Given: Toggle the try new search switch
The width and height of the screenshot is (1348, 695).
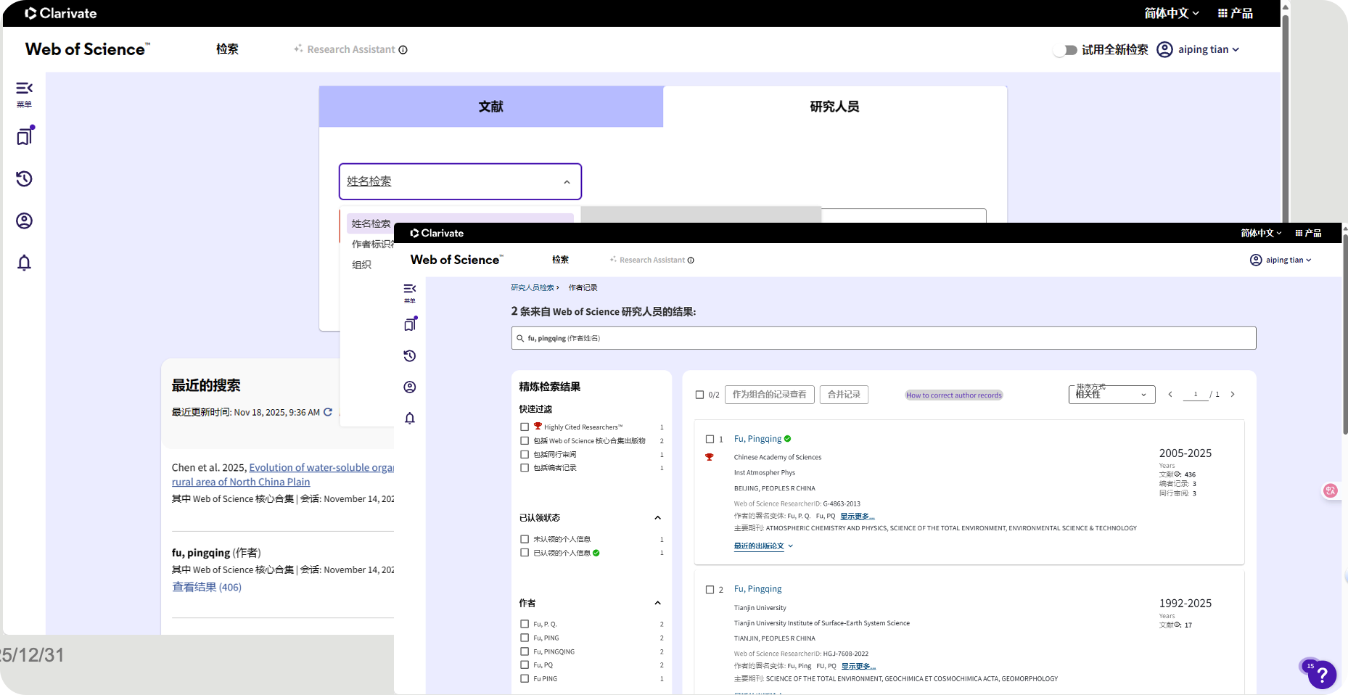Looking at the screenshot, I should [x=1067, y=50].
